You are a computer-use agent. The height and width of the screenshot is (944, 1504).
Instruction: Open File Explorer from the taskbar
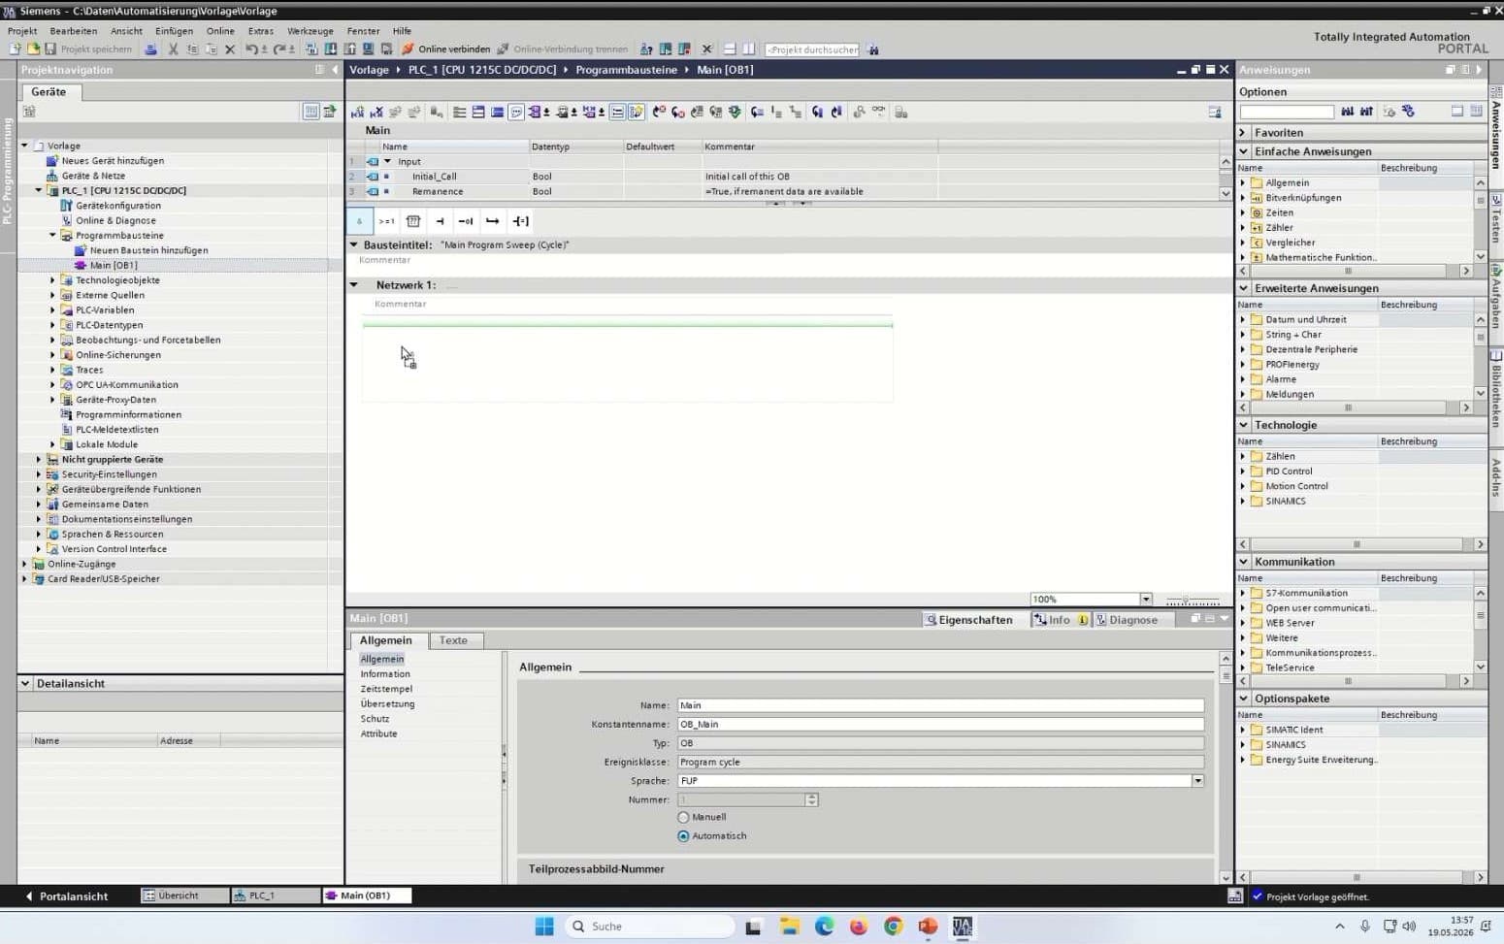789,927
